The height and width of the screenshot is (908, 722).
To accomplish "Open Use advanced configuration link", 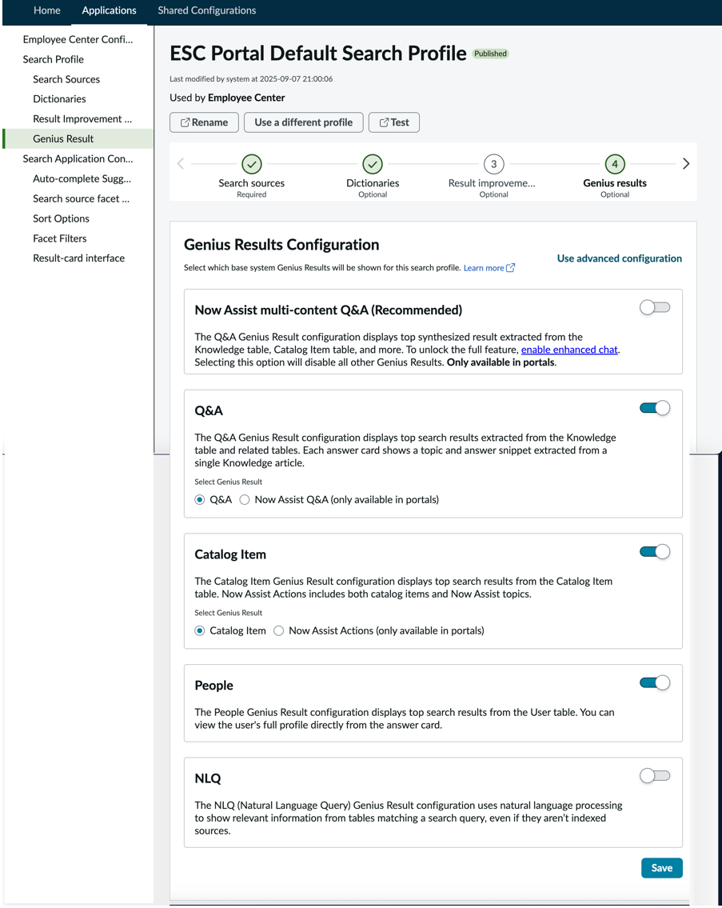I will [619, 258].
